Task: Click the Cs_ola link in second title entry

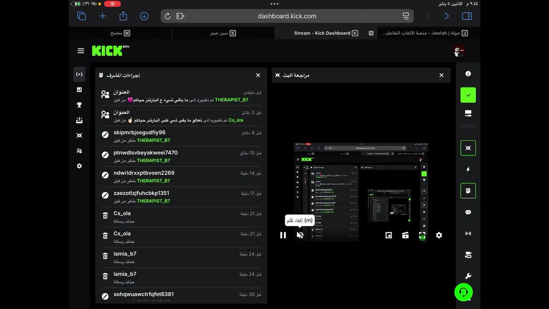Action: click(x=236, y=120)
